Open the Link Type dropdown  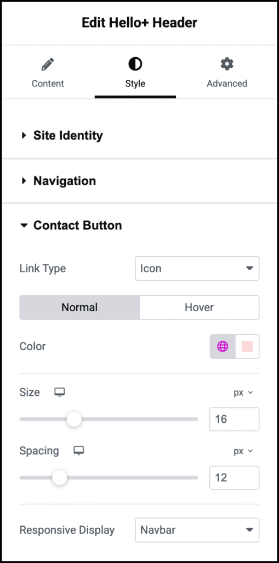197,268
